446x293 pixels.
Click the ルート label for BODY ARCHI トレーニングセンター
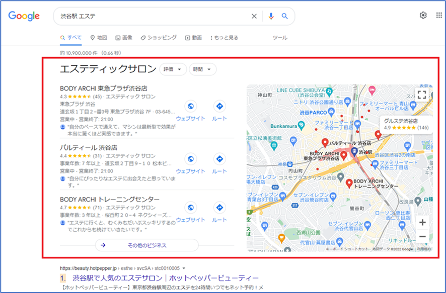coord(219,220)
